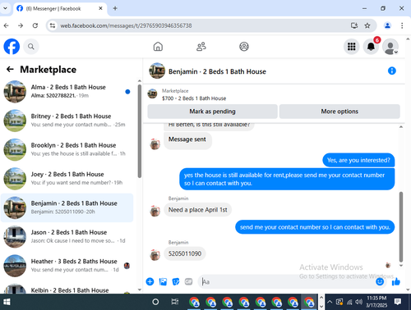Open Chrome three-dot menu
Viewport: 411px width, 310px height.
click(x=402, y=25)
